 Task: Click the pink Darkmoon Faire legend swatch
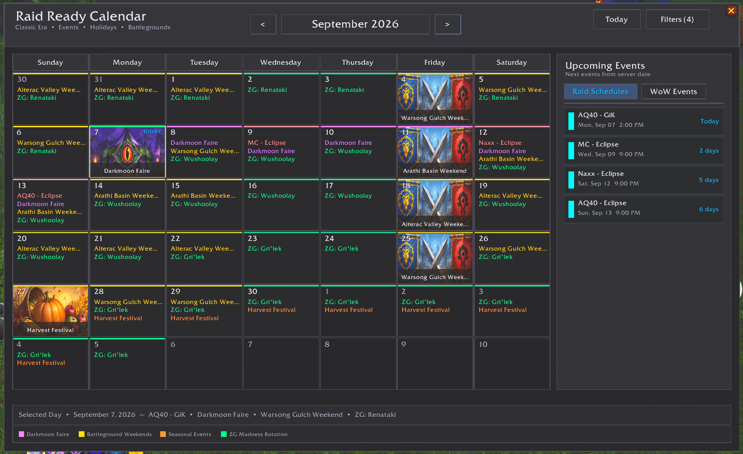(21, 434)
